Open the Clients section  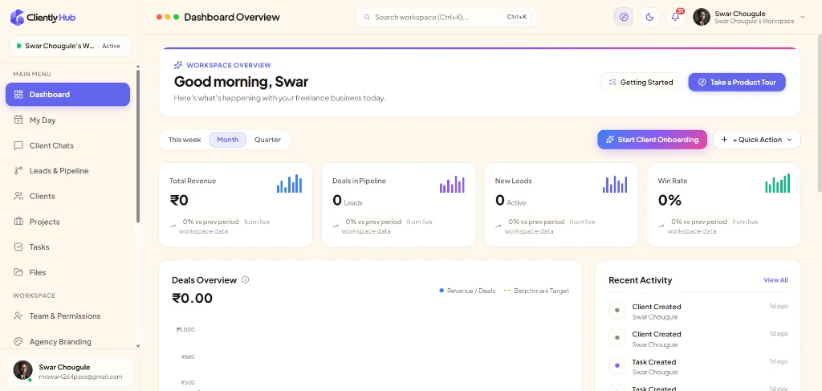point(67,196)
